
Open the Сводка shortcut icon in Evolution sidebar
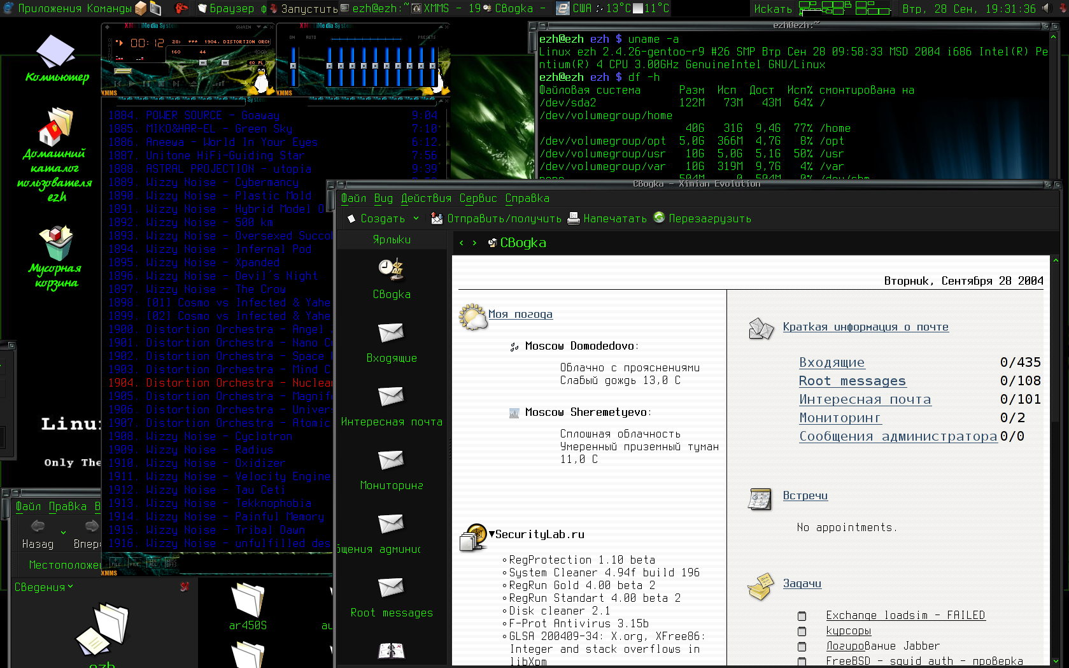coord(391,270)
